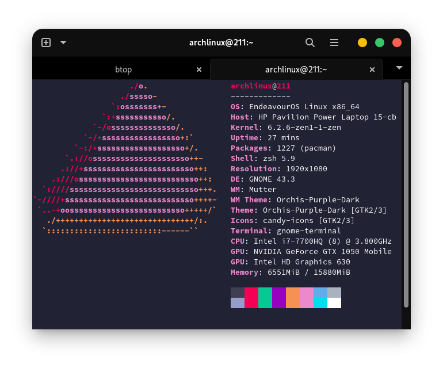Close window with the red button
The image size is (443, 365).
397,43
